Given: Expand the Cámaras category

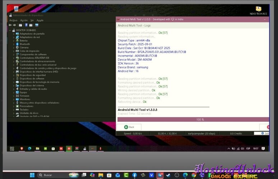Looking at the screenshot, I should pos(14,48).
